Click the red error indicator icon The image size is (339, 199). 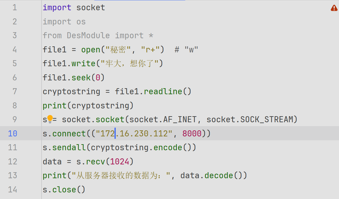[x=334, y=8]
